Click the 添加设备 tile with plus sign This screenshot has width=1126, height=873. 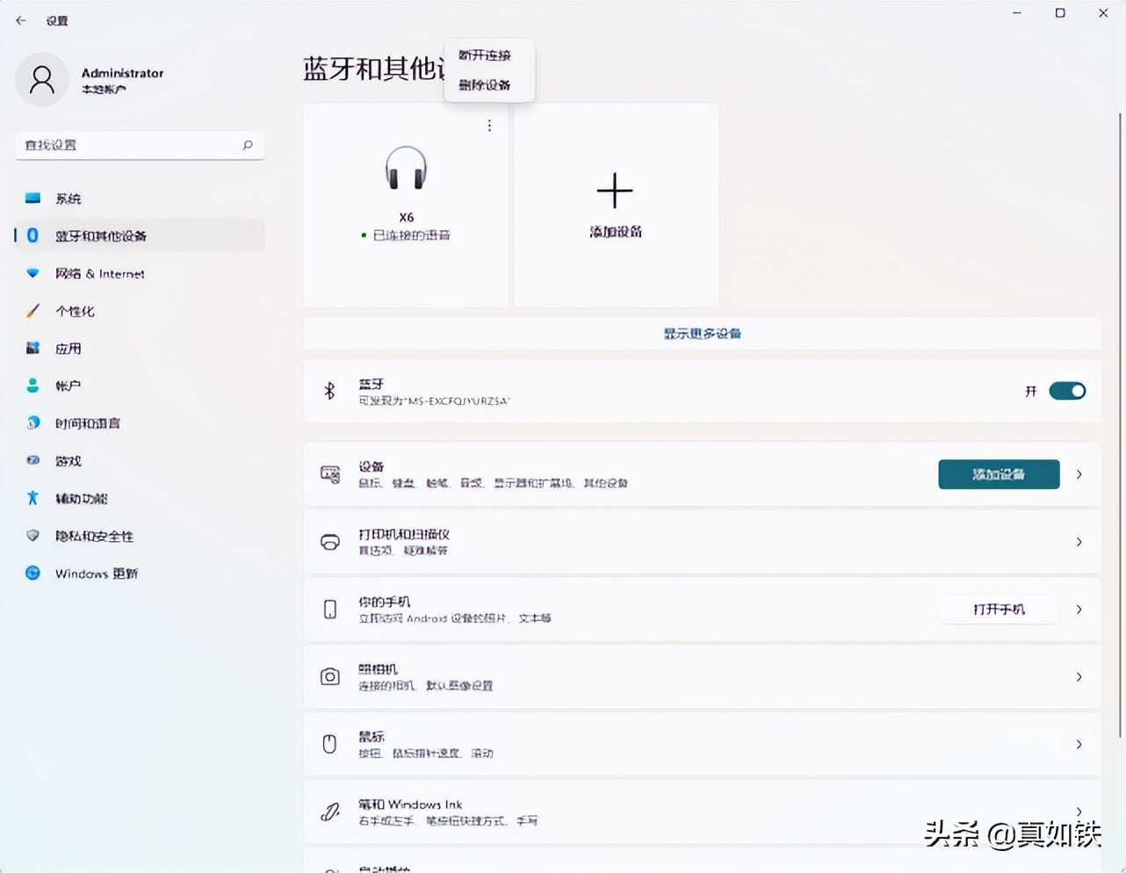coord(615,205)
